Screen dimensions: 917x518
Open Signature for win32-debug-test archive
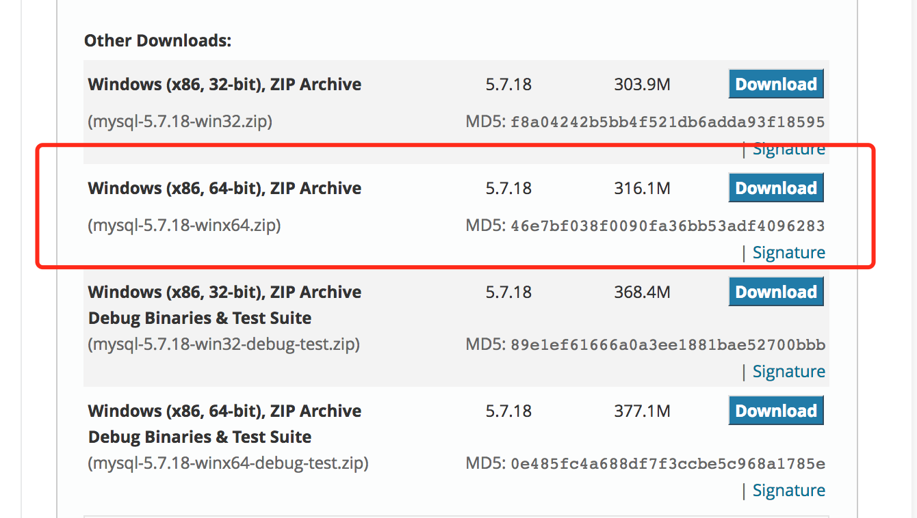788,371
